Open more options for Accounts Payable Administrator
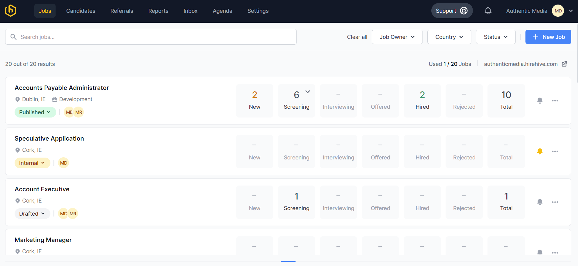Screen dimensions: 578x266 pyautogui.click(x=555, y=101)
